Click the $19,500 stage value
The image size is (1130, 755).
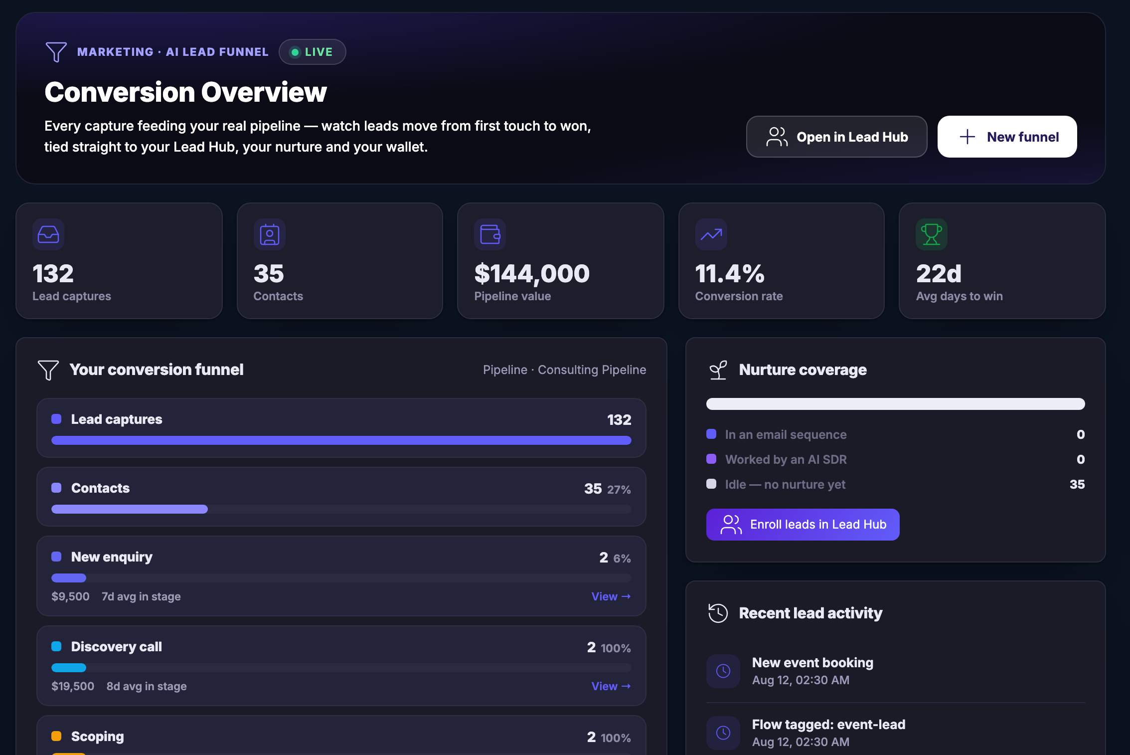click(73, 686)
